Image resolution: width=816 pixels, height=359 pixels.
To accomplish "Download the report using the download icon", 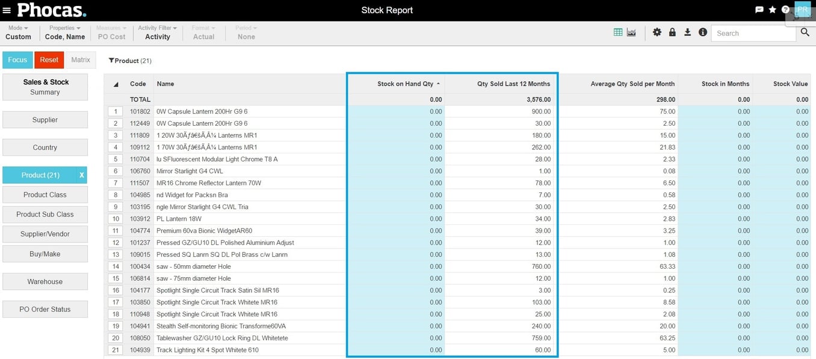I will tap(687, 32).
